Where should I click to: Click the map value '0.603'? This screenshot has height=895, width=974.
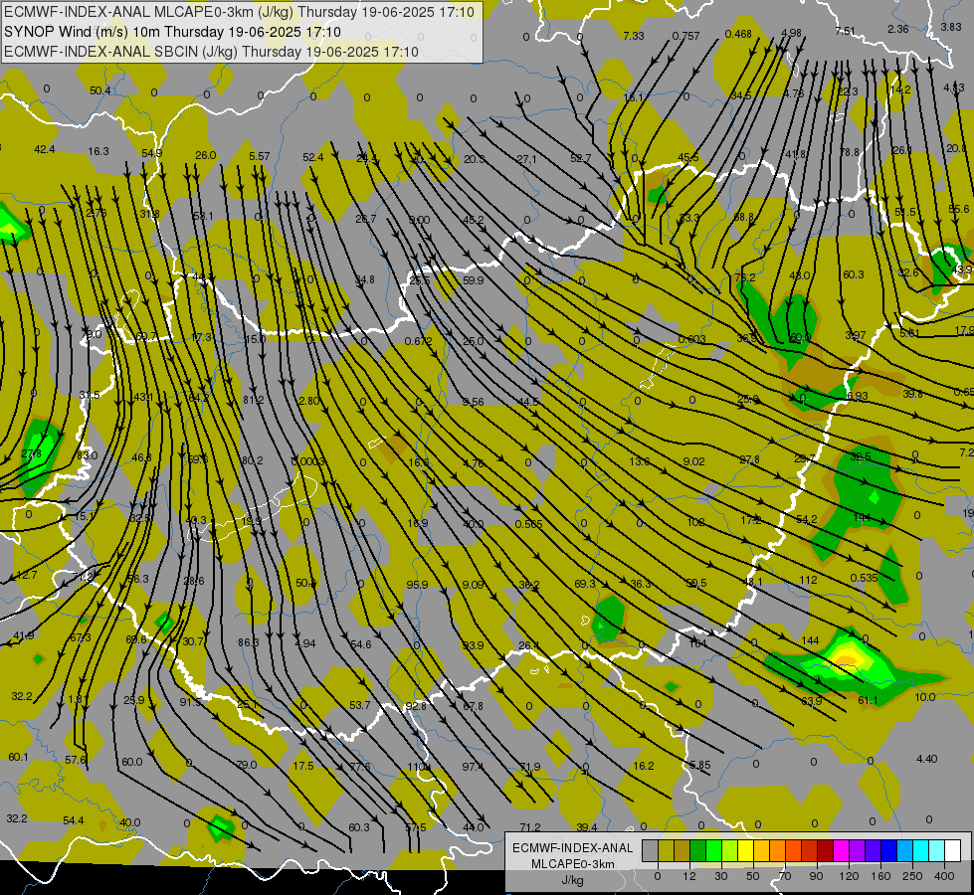(x=692, y=339)
